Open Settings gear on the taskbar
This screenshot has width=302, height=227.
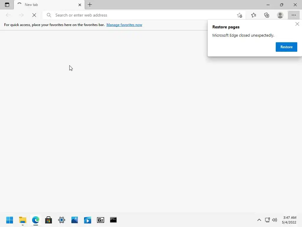click(62, 220)
